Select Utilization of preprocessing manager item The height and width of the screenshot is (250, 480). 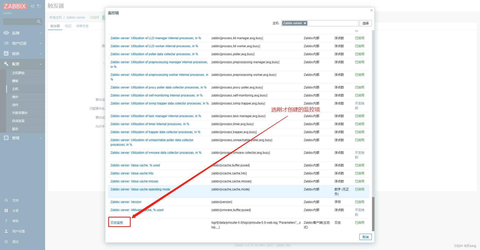(x=159, y=64)
